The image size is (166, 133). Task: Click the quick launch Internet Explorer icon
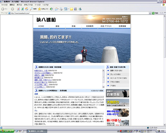[x=17, y=131]
